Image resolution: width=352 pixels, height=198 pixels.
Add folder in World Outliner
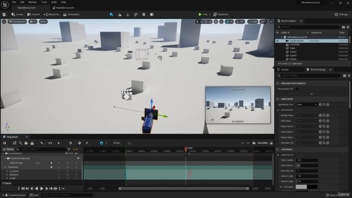[343, 27]
